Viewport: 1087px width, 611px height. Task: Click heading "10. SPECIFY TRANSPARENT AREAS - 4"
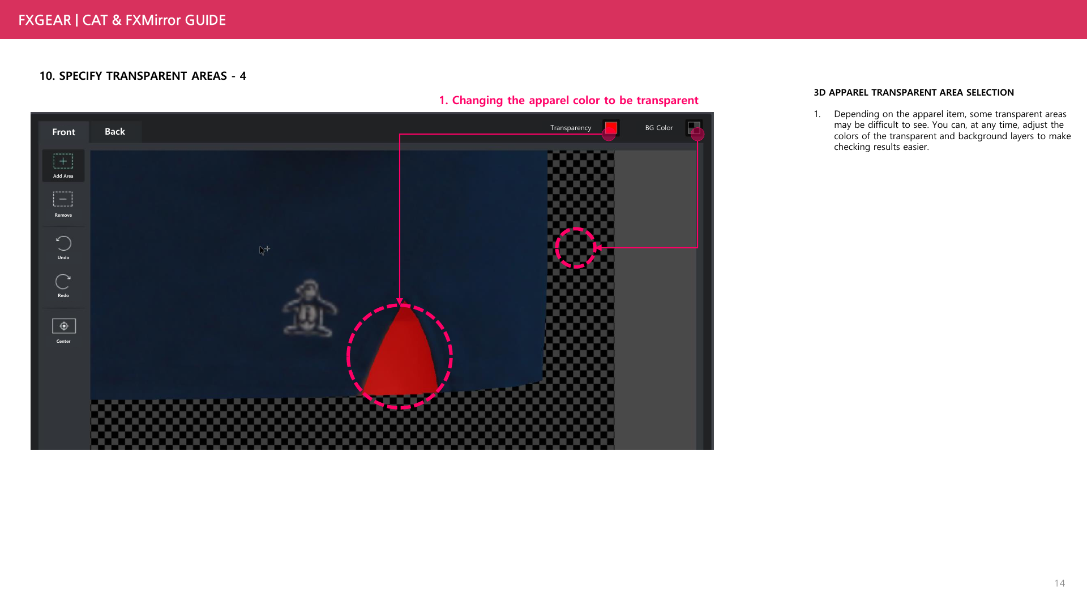(143, 76)
